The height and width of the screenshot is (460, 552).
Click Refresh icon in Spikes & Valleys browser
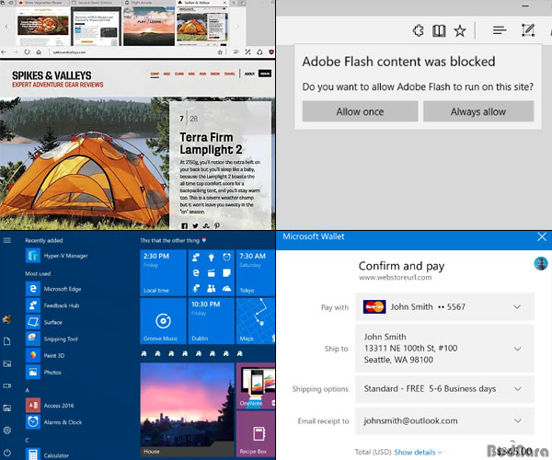27,52
